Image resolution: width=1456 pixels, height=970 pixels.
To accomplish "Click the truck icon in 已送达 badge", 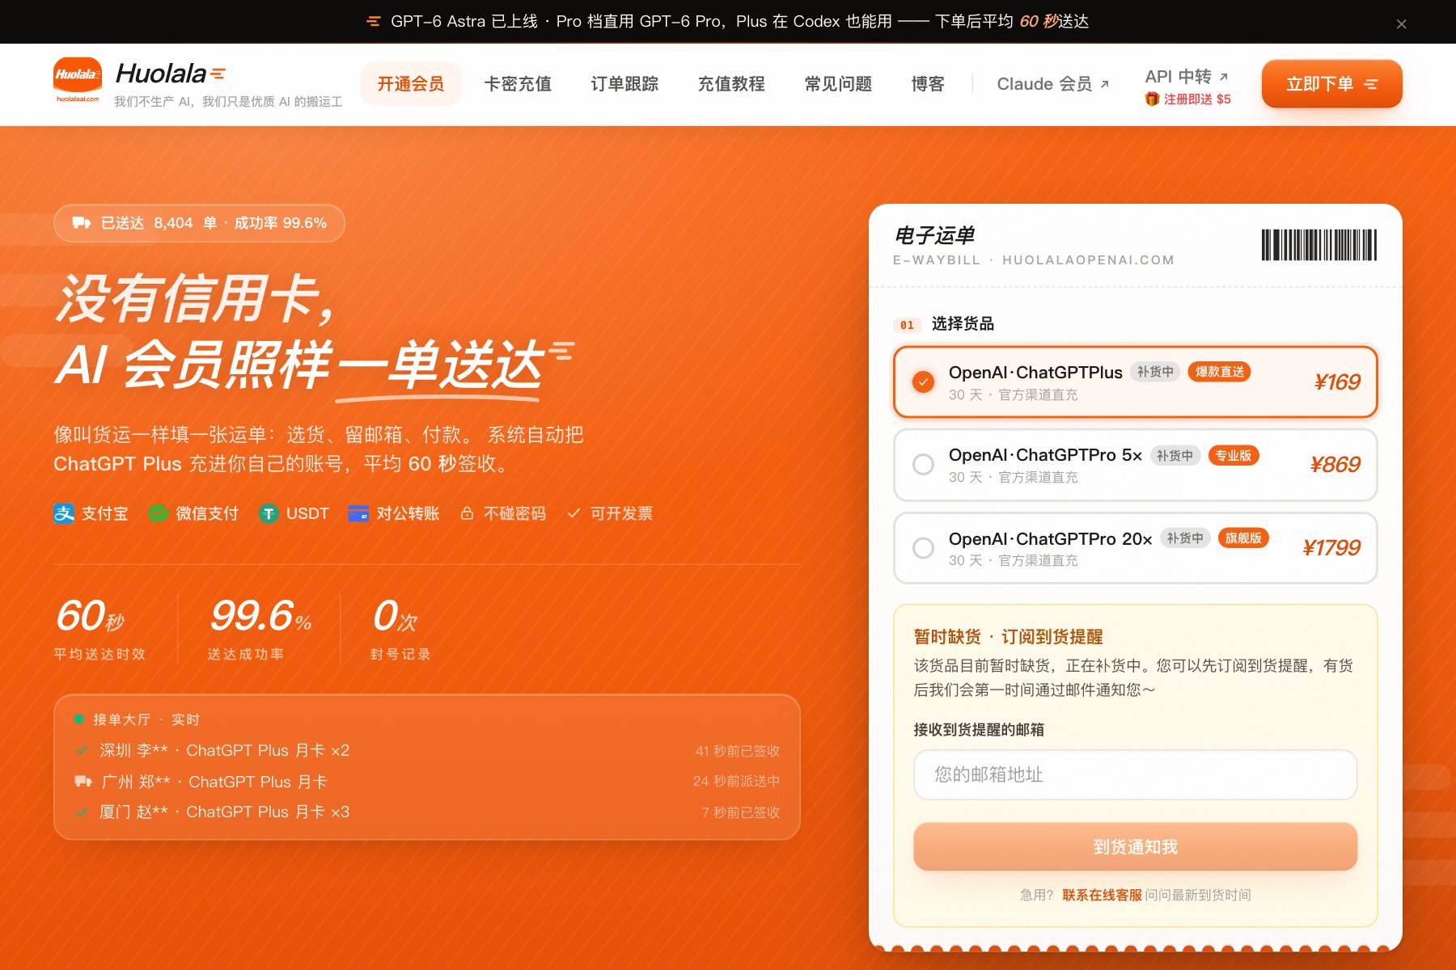I will click(82, 222).
